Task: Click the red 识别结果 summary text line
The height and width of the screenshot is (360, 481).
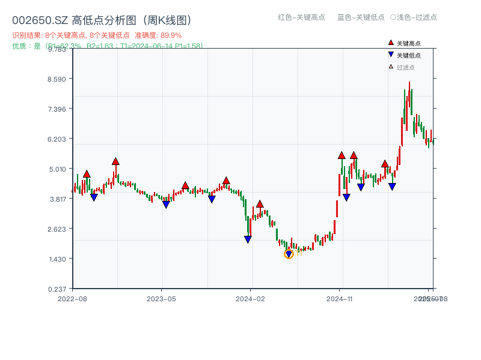Action: click(97, 35)
